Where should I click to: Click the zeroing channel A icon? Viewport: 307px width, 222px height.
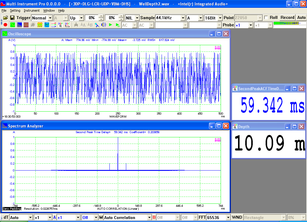[x=83, y=25]
